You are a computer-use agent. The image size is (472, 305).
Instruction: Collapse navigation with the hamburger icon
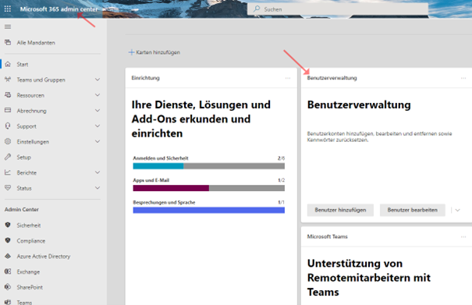tap(8, 27)
